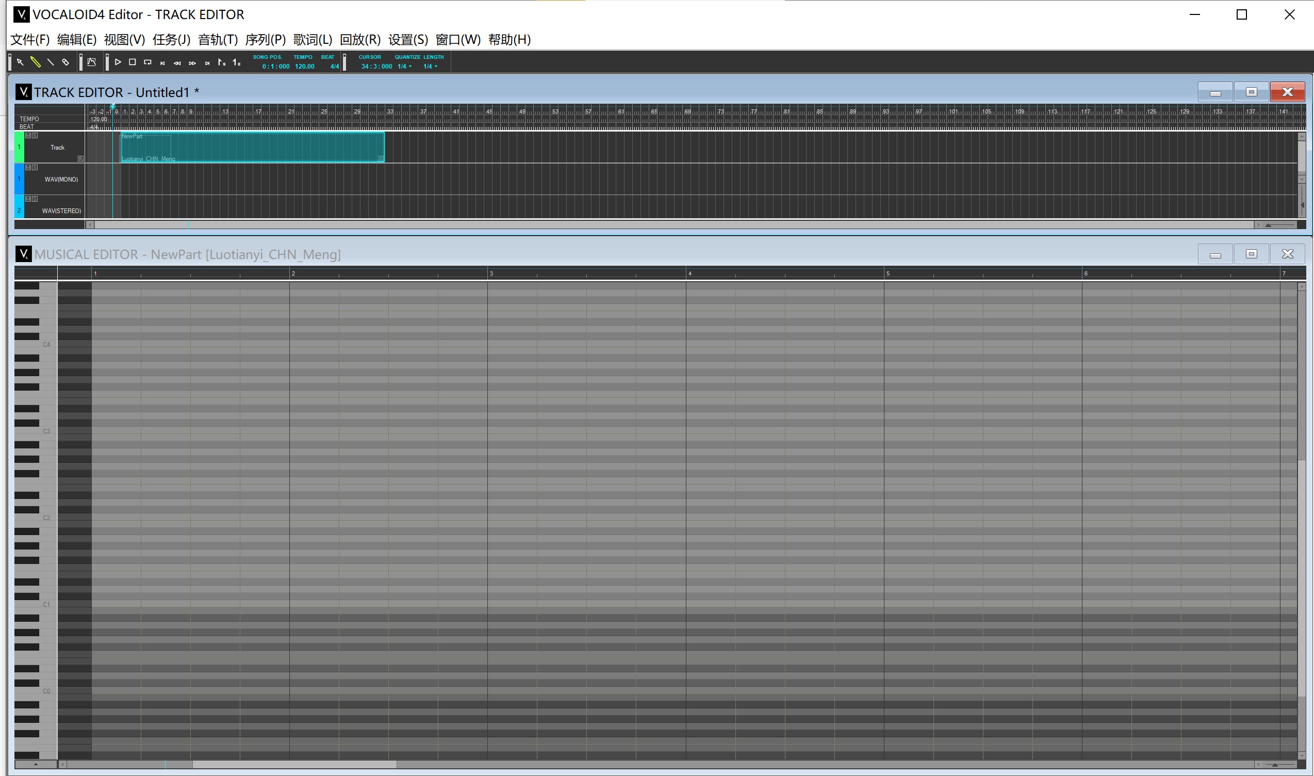Open the 编辑(E) menu

tap(77, 40)
